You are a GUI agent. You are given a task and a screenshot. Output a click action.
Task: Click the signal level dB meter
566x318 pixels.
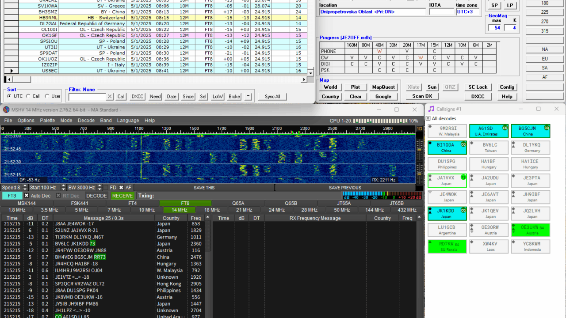tap(382, 195)
